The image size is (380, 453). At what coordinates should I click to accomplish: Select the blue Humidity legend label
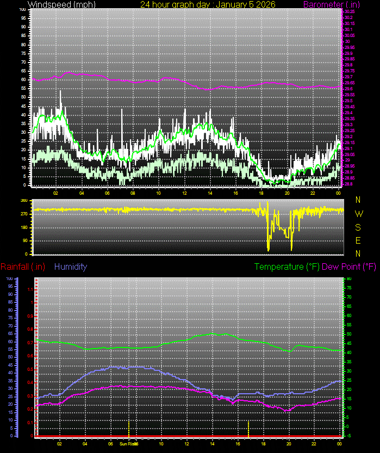click(x=71, y=267)
